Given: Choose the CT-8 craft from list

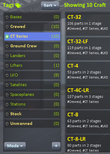Looking at the screenshot, I should pos(88,122).
